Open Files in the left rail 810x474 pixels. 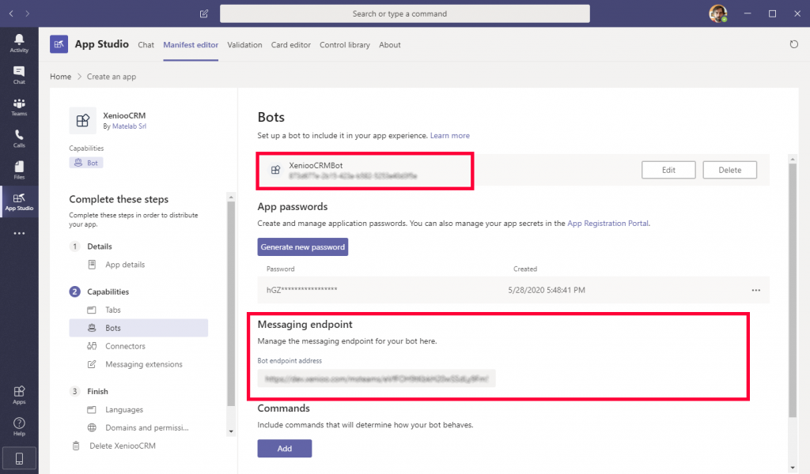pos(19,170)
